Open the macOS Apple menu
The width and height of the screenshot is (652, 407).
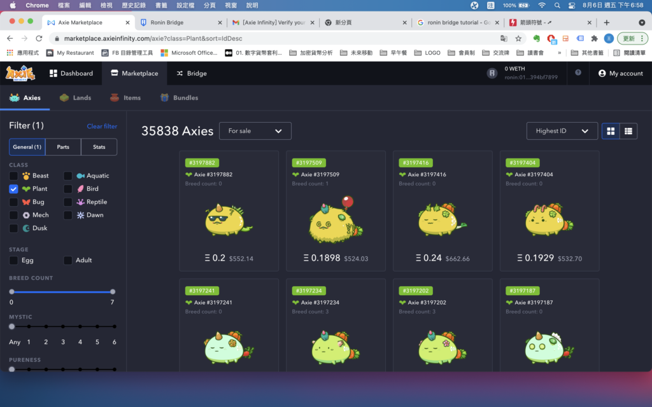pos(13,5)
